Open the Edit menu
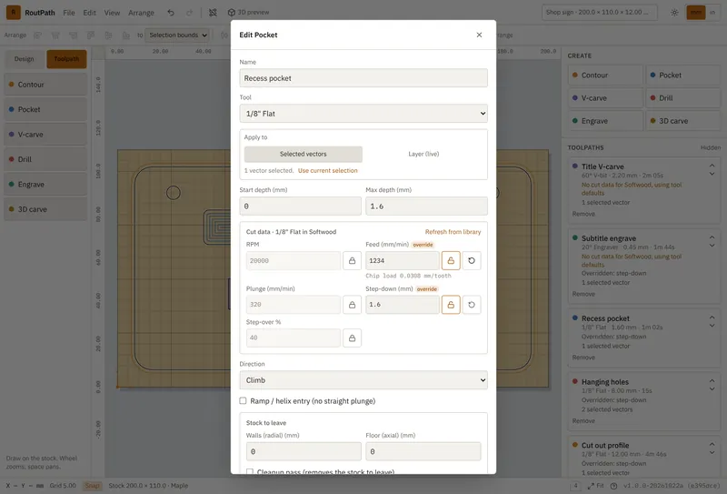727x494 pixels. [x=89, y=13]
